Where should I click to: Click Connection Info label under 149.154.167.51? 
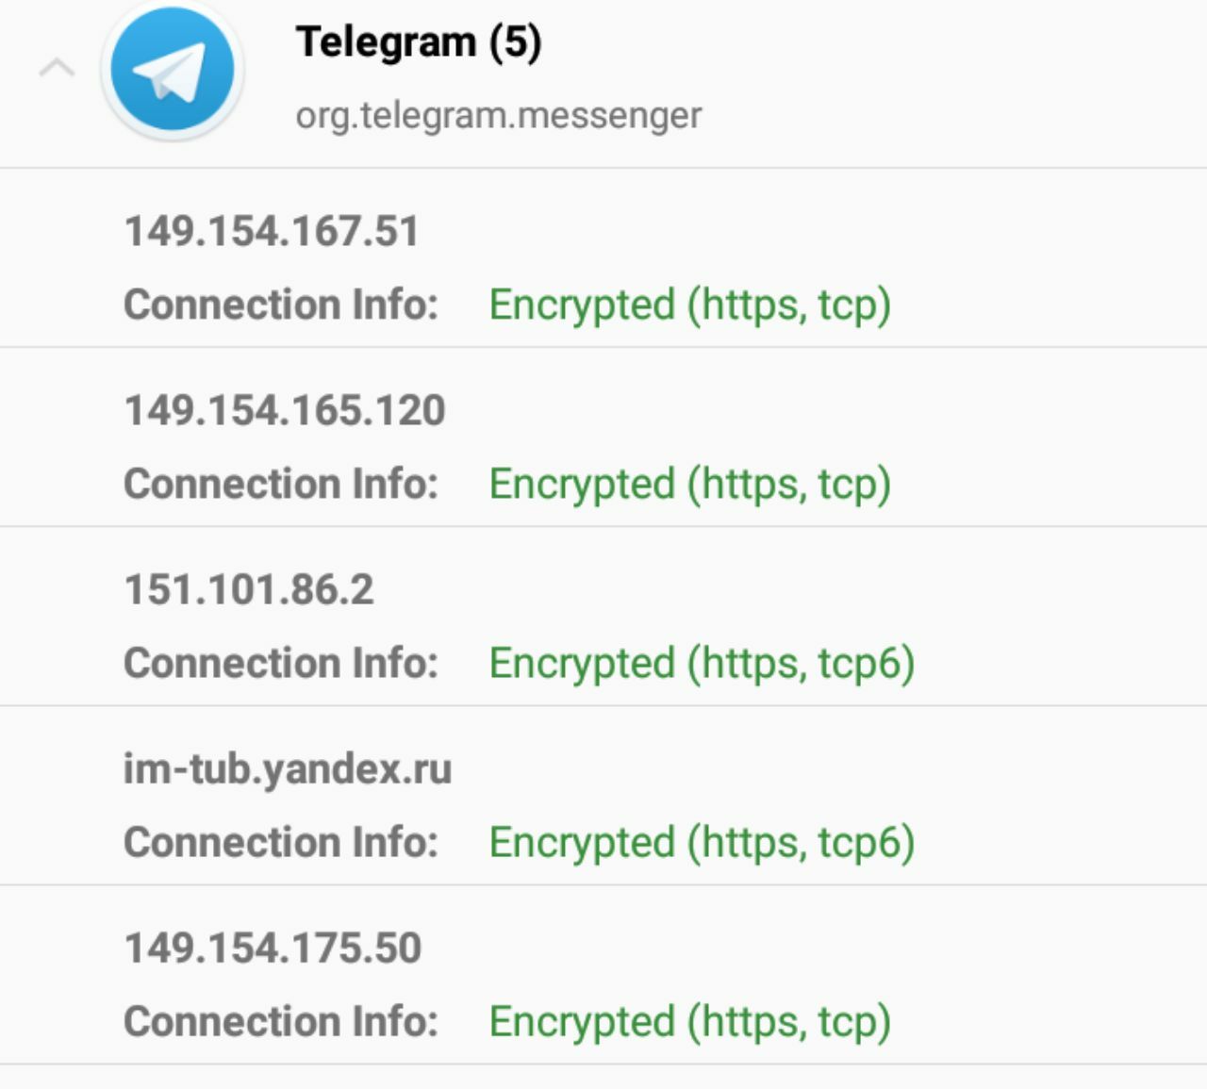[281, 305]
